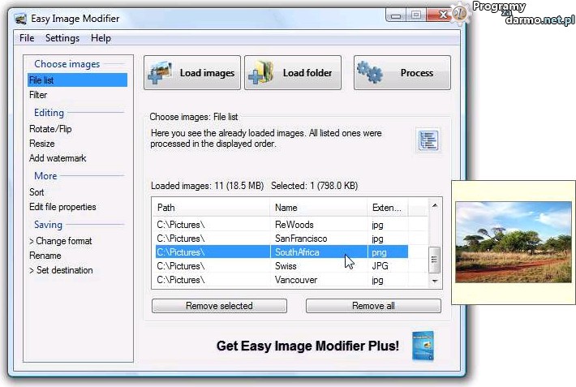Select Add watermark in the sidebar
Image resolution: width=576 pixels, height=387 pixels.
click(x=58, y=158)
